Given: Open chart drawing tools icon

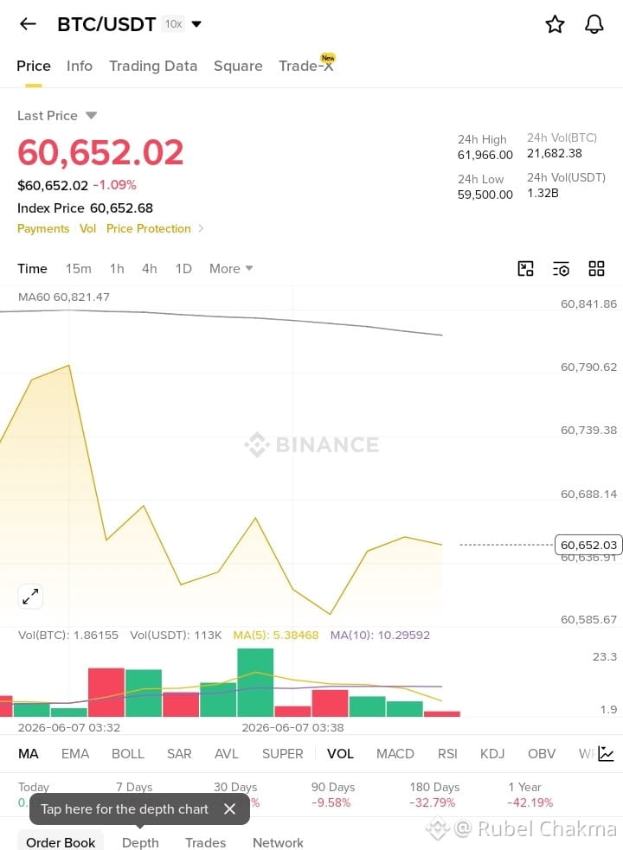Looking at the screenshot, I should (x=525, y=268).
